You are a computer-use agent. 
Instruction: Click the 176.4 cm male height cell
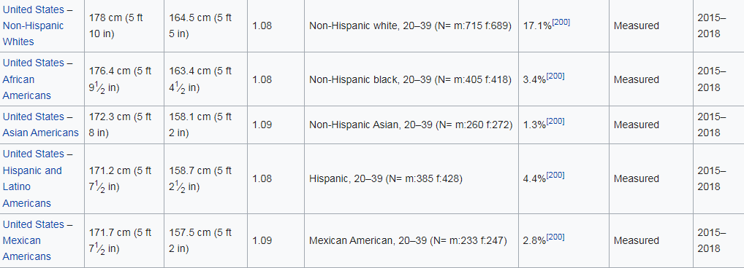pos(124,79)
